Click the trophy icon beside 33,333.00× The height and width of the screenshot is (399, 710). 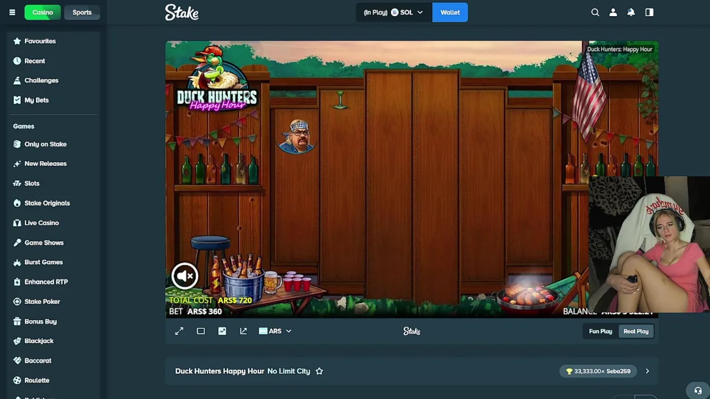[569, 371]
